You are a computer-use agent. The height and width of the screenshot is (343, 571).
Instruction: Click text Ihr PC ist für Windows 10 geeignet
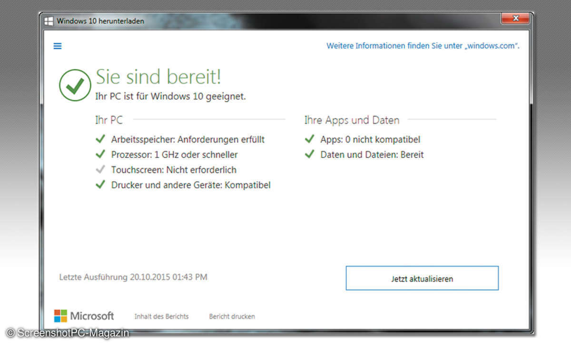171,96
